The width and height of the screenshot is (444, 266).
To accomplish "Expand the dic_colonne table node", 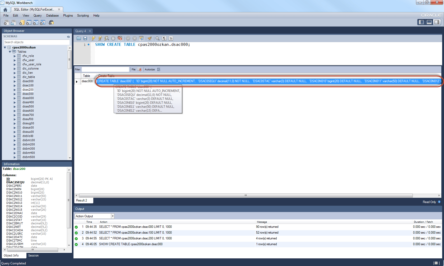I will [x=15, y=69].
